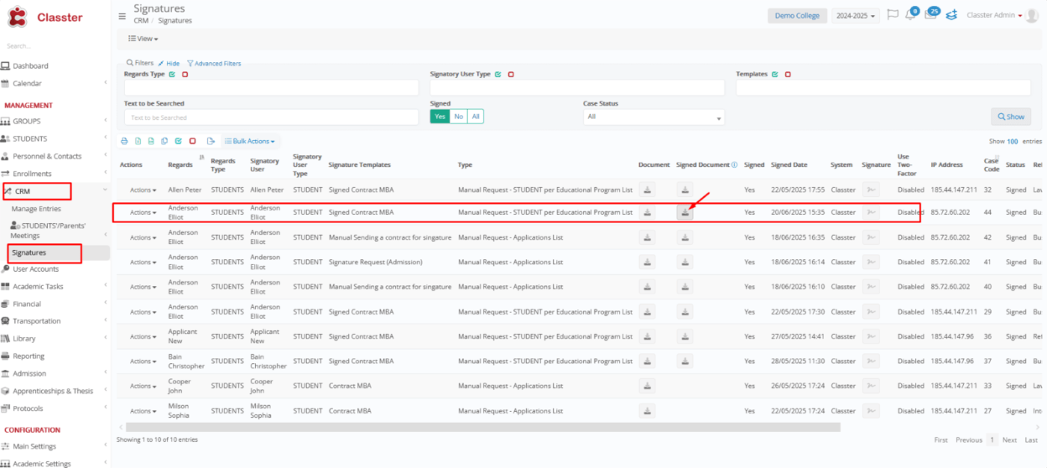Toggle the hamburger sidebar menu icon

pyautogui.click(x=122, y=16)
